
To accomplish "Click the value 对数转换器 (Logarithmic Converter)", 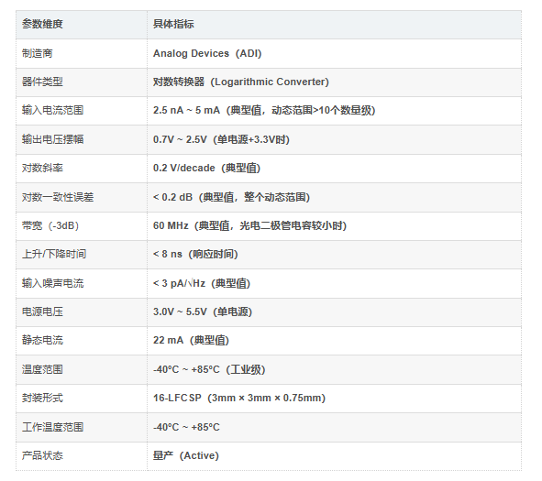I will [x=241, y=82].
